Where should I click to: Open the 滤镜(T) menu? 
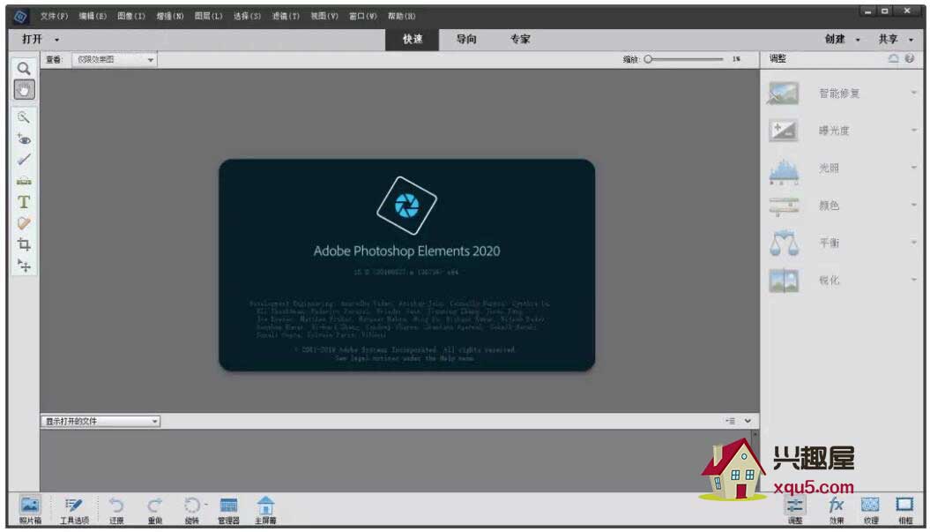pyautogui.click(x=286, y=16)
